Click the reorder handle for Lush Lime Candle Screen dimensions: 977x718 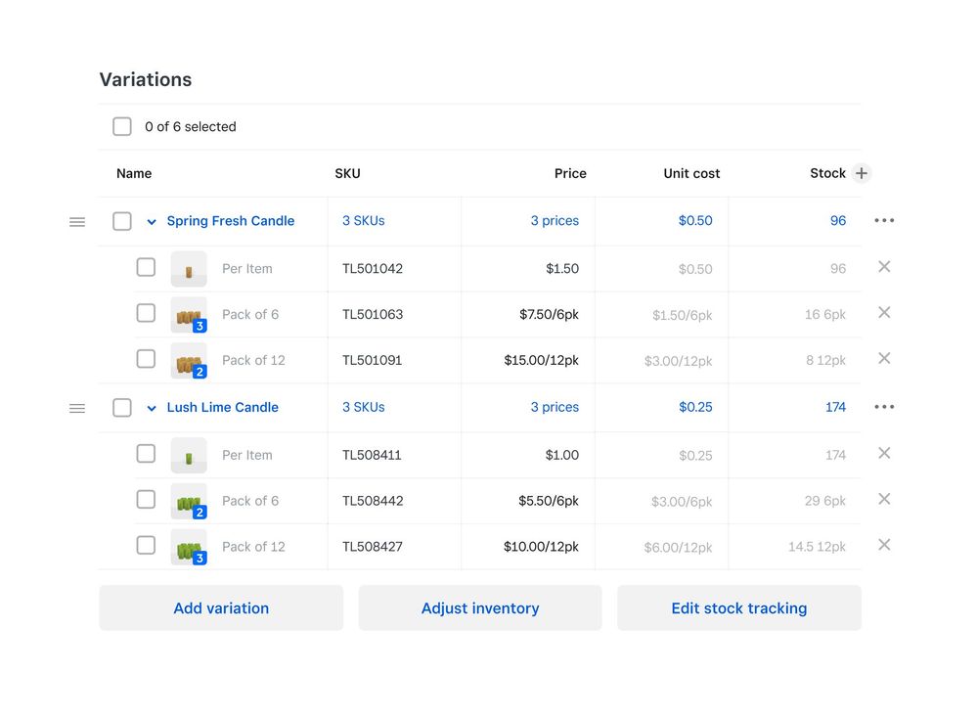click(77, 408)
